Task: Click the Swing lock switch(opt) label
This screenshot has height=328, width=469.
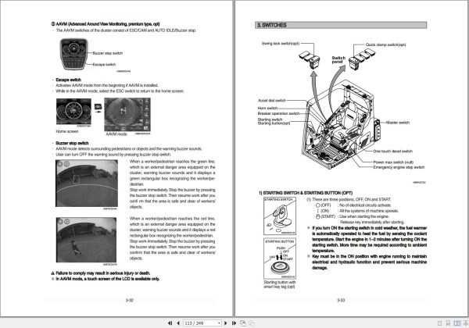Action: (281, 44)
